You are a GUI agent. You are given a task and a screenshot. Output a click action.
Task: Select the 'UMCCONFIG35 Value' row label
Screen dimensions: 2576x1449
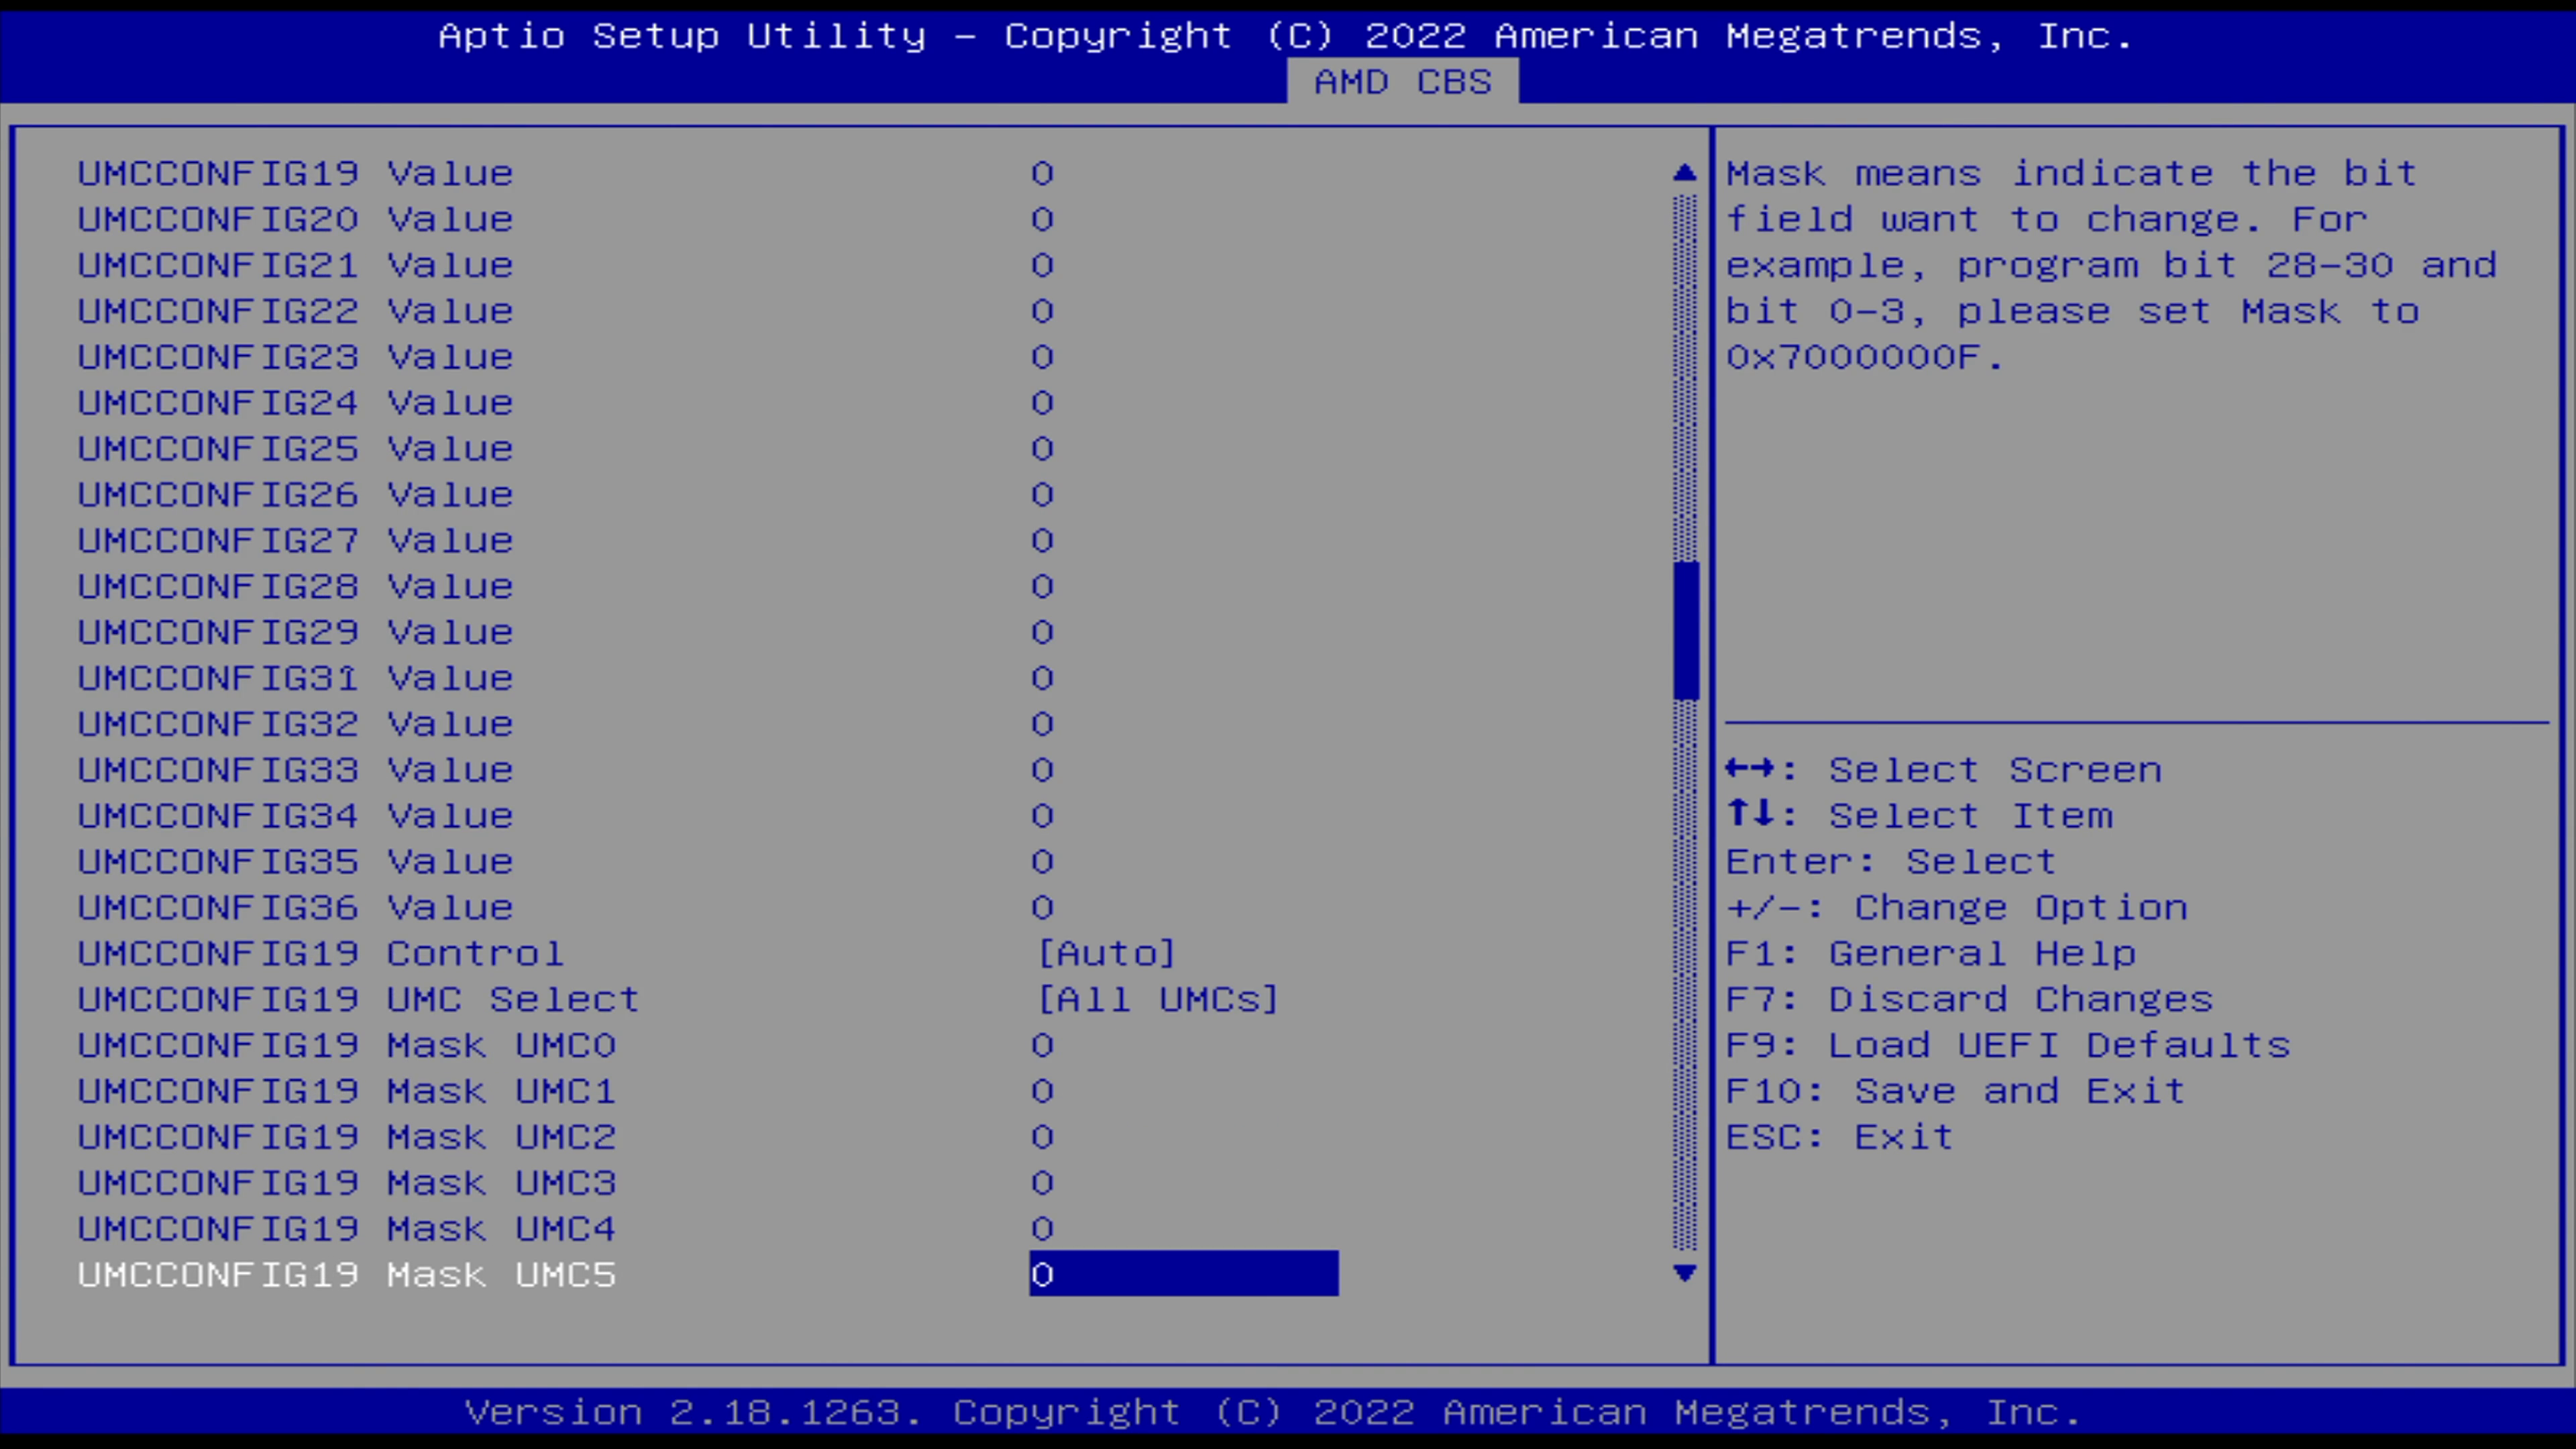(296, 862)
